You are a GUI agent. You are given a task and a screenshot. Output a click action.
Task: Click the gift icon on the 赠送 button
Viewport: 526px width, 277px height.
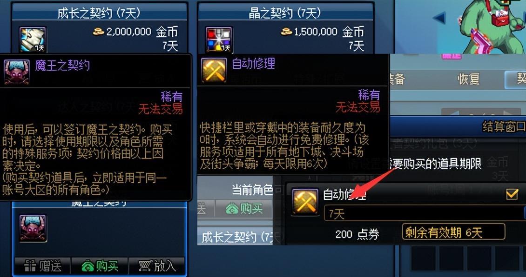(30, 267)
